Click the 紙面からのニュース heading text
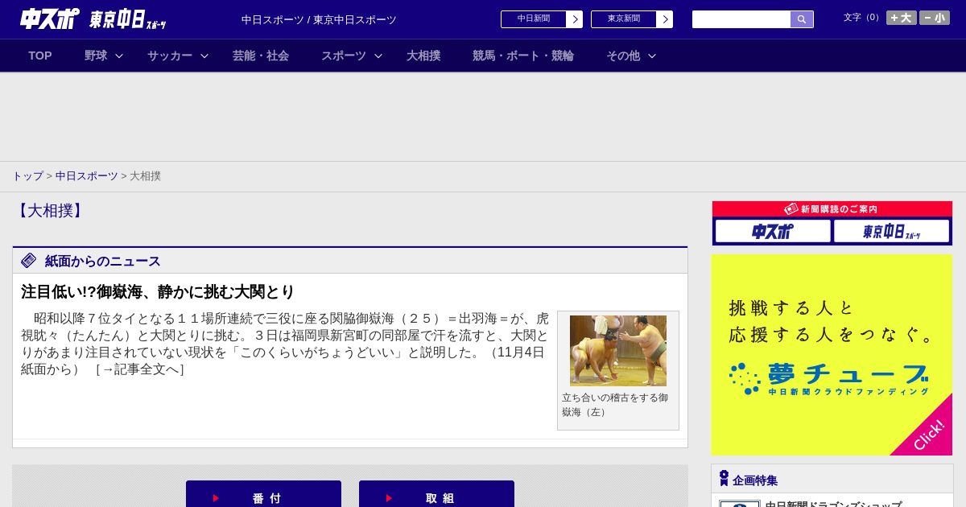 point(103,261)
